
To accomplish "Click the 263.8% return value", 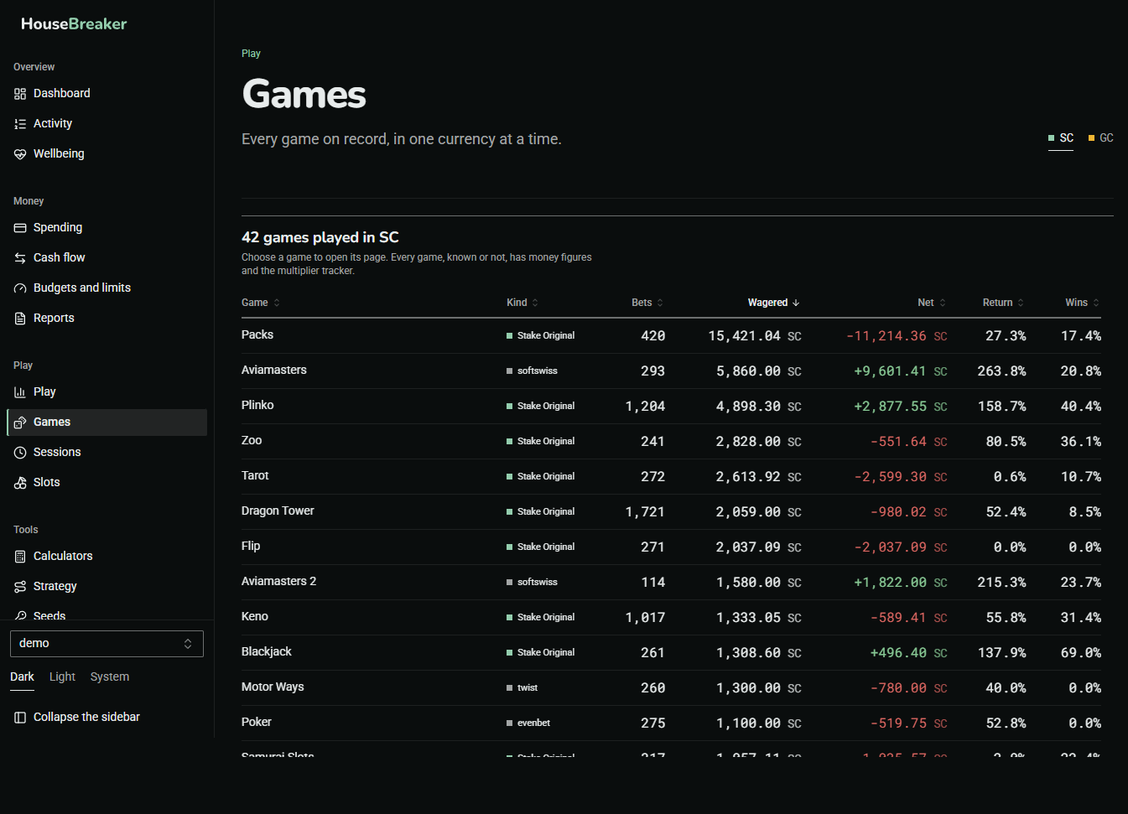I will pyautogui.click(x=1001, y=371).
